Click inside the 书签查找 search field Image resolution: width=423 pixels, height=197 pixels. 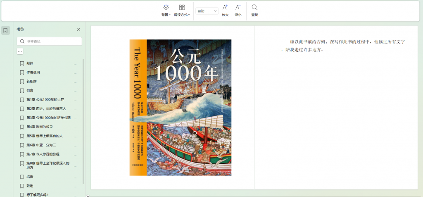52,41
